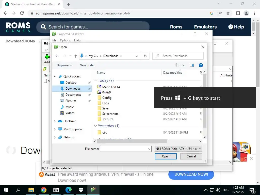The height and width of the screenshot is (195, 260).
Task: Open recent locations dropdown arrow
Action: click(70, 56)
